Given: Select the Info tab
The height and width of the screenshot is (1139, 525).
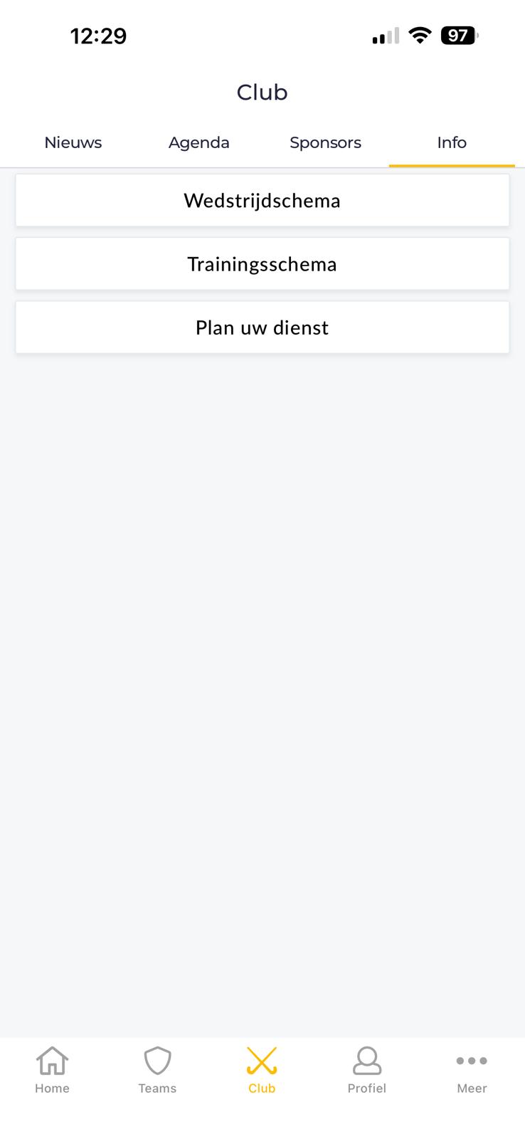Looking at the screenshot, I should coord(452,142).
